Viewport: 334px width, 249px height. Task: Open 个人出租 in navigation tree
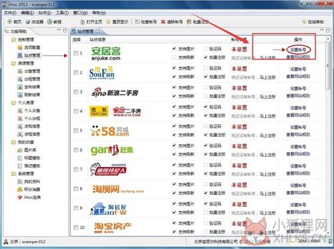pos(29,118)
